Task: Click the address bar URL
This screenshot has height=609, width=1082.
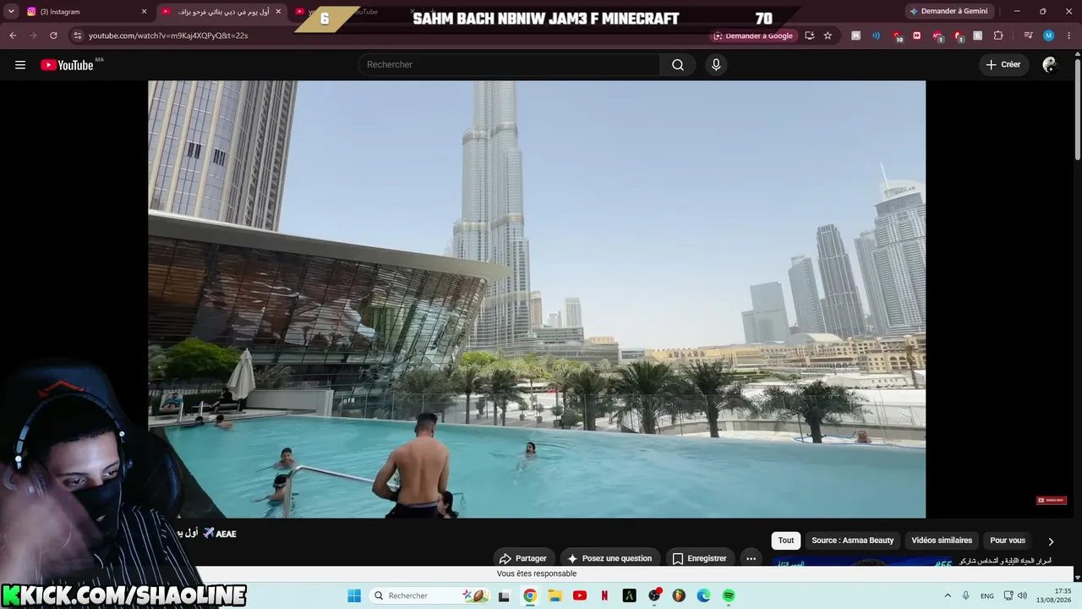Action: (x=168, y=36)
